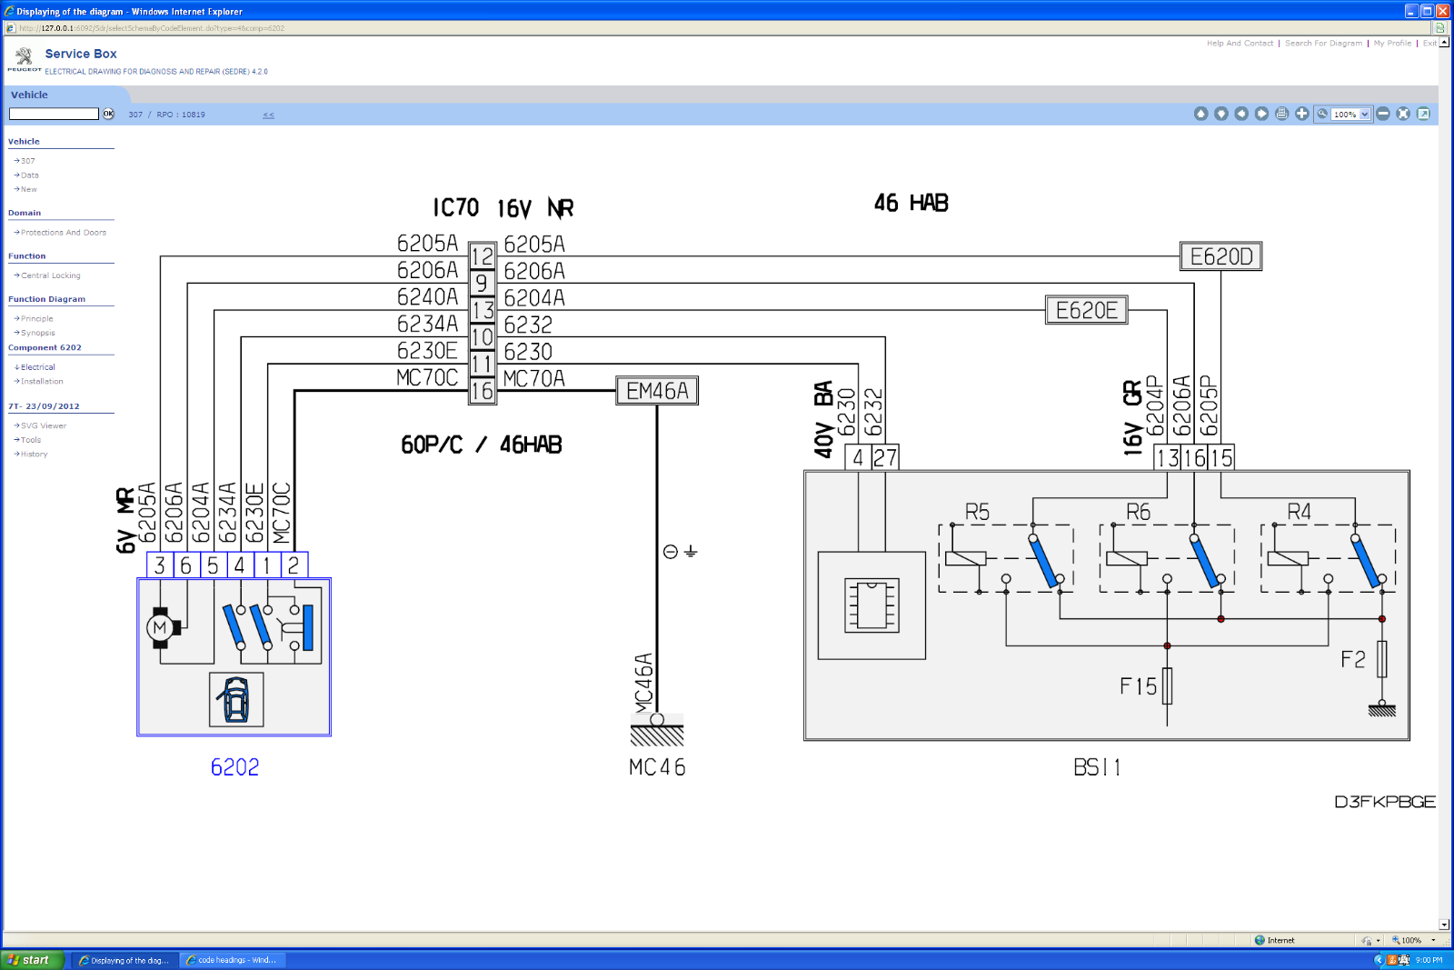
Task: Pan the diagram down with the down-arrow icon
Action: [1221, 114]
